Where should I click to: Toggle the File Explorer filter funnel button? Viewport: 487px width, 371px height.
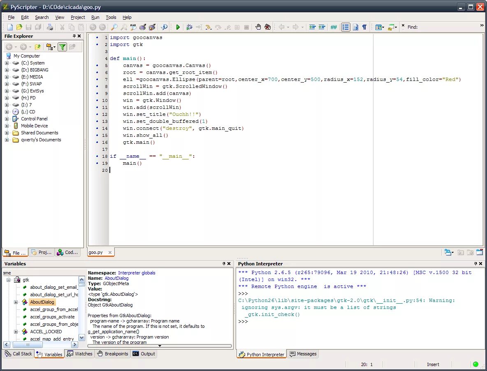pyautogui.click(x=63, y=47)
